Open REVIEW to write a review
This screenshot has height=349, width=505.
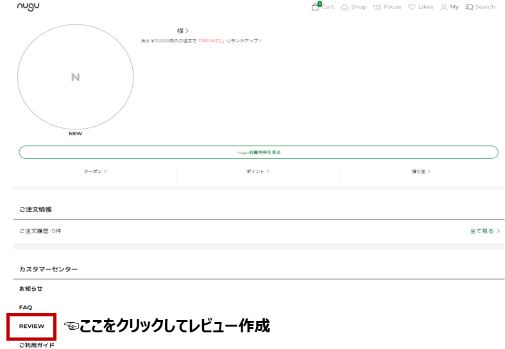(x=31, y=326)
